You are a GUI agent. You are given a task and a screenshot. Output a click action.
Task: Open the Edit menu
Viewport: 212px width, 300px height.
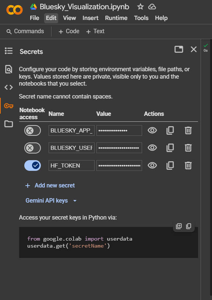pyautogui.click(x=51, y=18)
